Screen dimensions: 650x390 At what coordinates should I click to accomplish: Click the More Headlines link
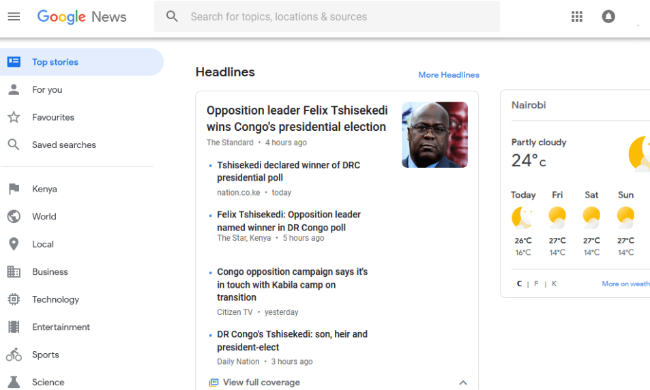[x=449, y=75]
